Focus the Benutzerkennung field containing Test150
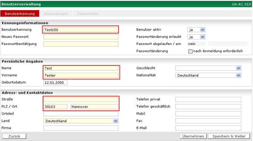This screenshot has height=141, width=253. 81,30
